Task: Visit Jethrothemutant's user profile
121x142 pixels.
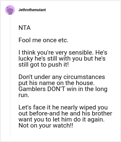Action: coord(32,10)
